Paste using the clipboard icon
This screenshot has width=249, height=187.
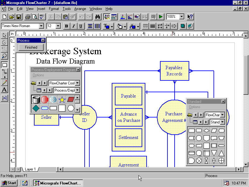[65, 17]
